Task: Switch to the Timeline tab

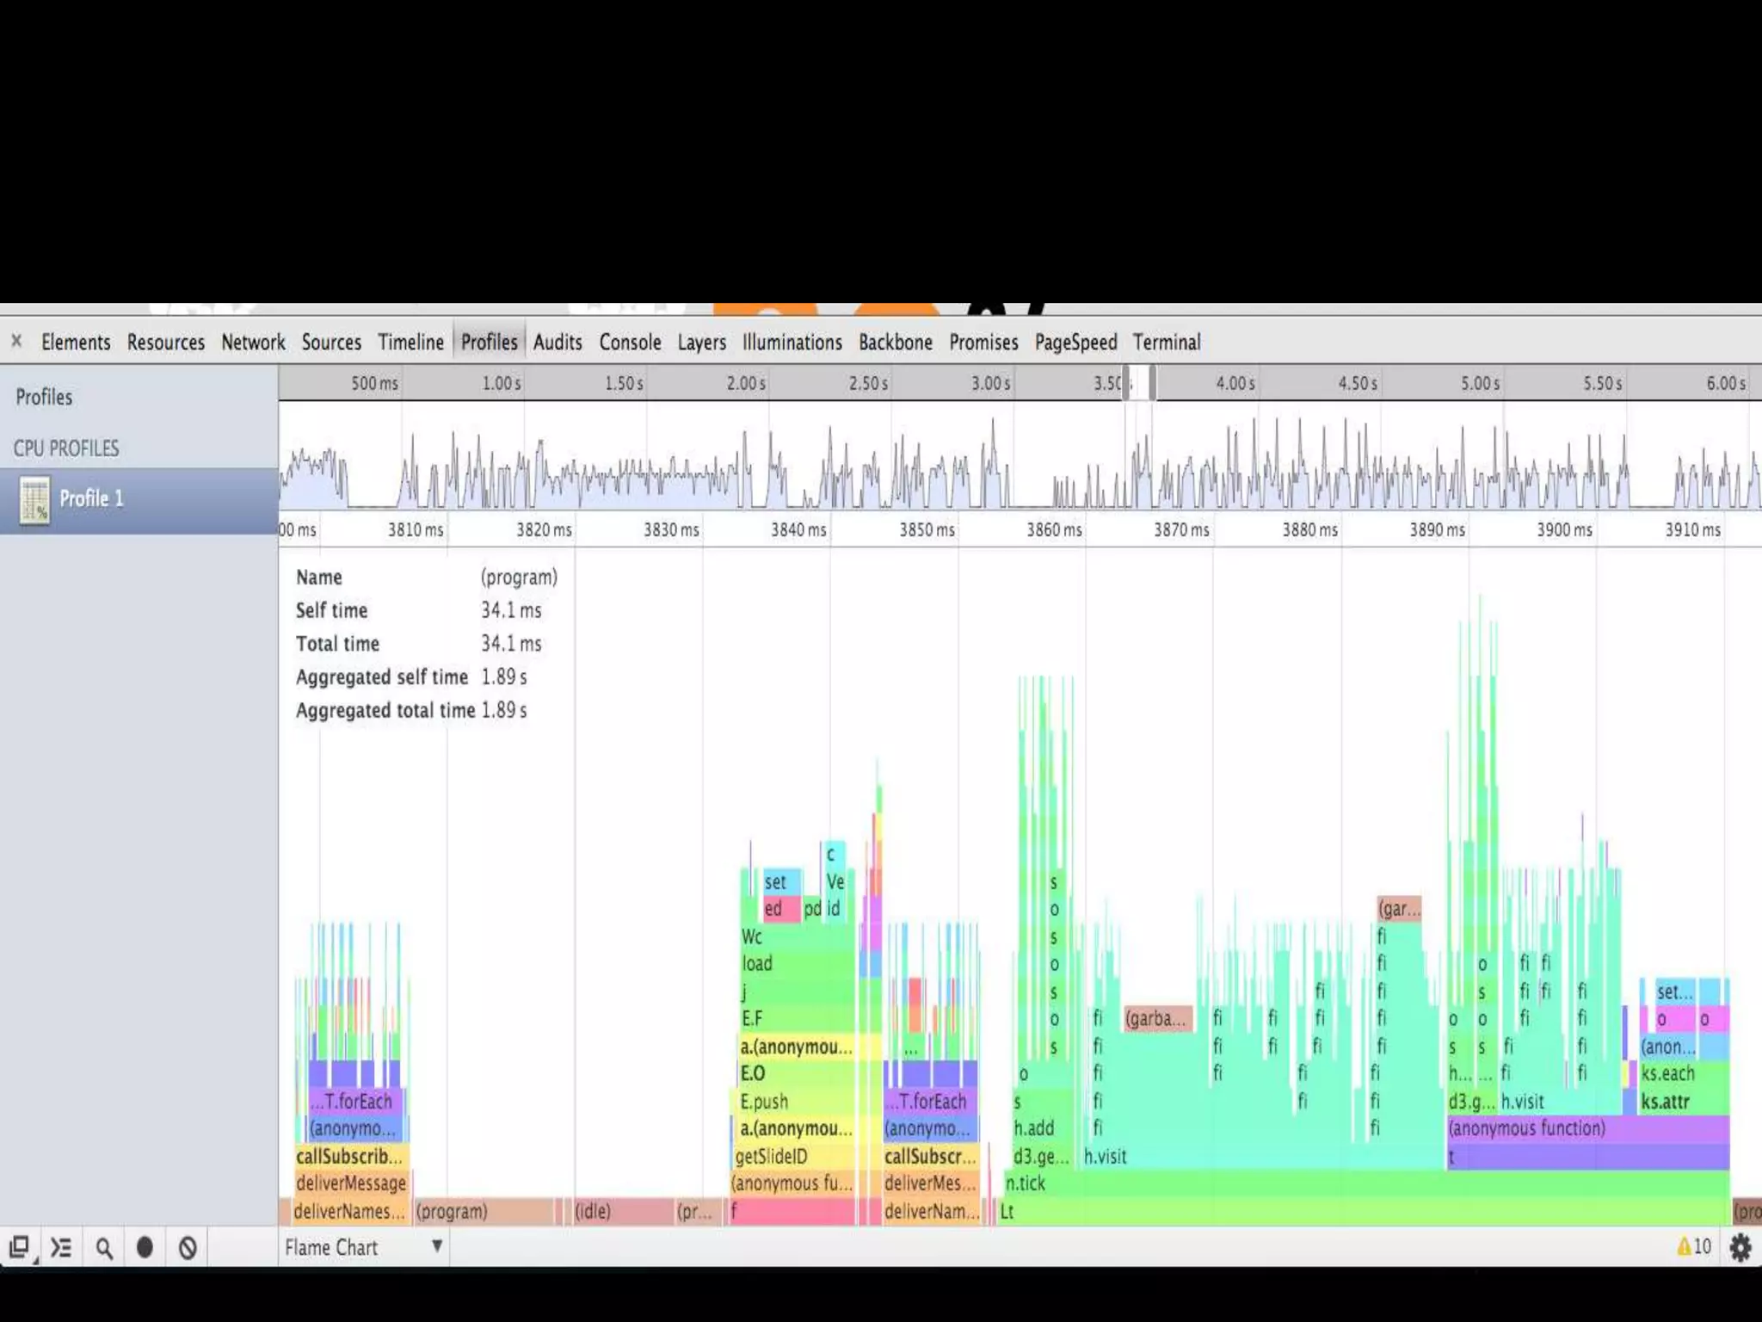Action: pyautogui.click(x=410, y=343)
